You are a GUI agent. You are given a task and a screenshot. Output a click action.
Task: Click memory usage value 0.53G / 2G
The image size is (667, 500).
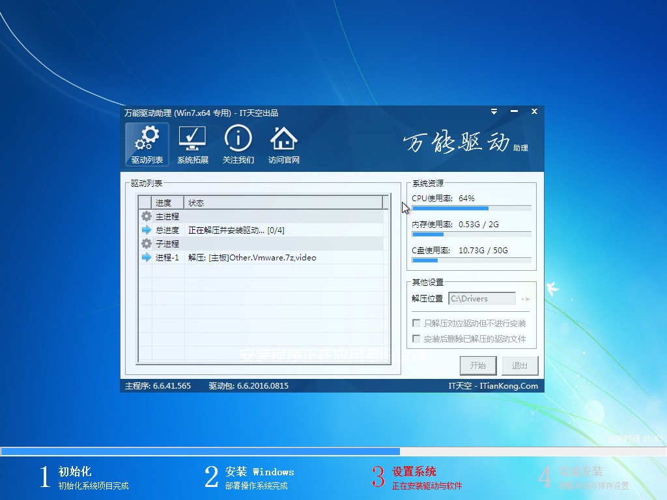coord(479,225)
